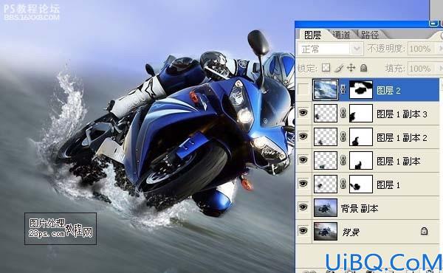Select 图层 1 副本 mask thumbnail
This screenshot has height=273, width=443.
point(361,160)
